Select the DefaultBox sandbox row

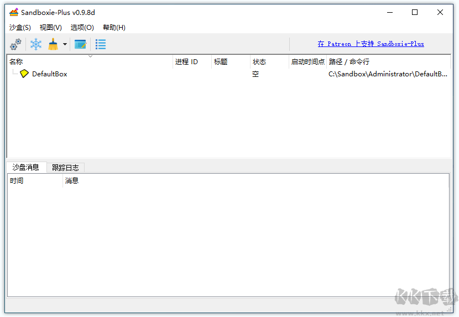(228, 74)
